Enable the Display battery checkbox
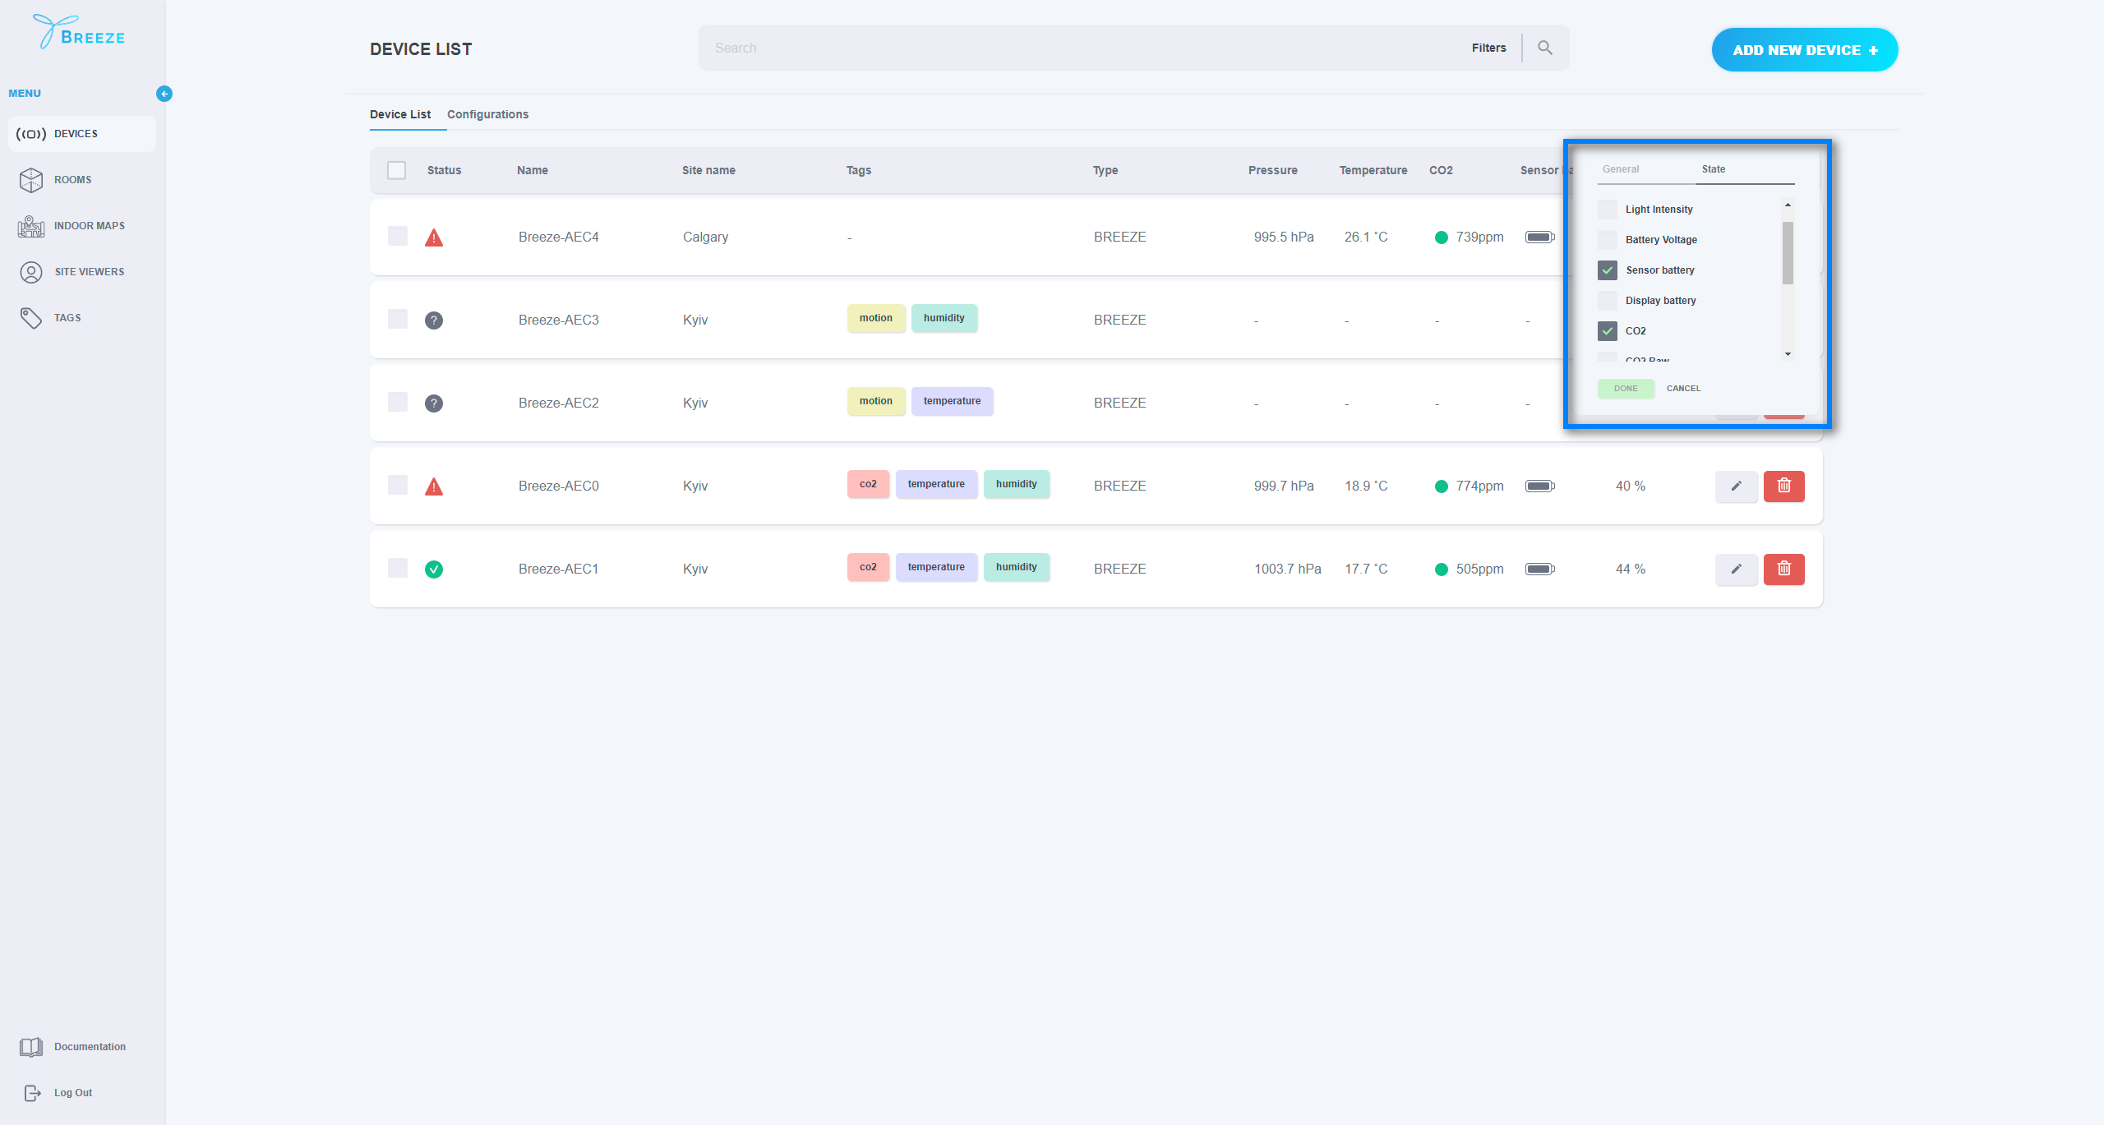Image resolution: width=2104 pixels, height=1125 pixels. coord(1608,301)
